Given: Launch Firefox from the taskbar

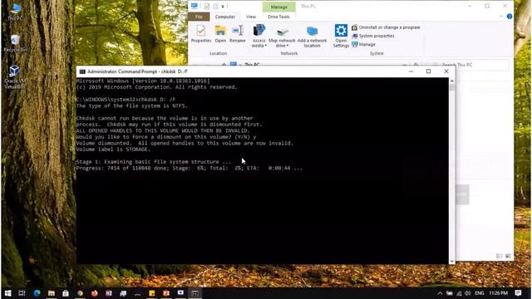Looking at the screenshot, I should [x=94, y=293].
